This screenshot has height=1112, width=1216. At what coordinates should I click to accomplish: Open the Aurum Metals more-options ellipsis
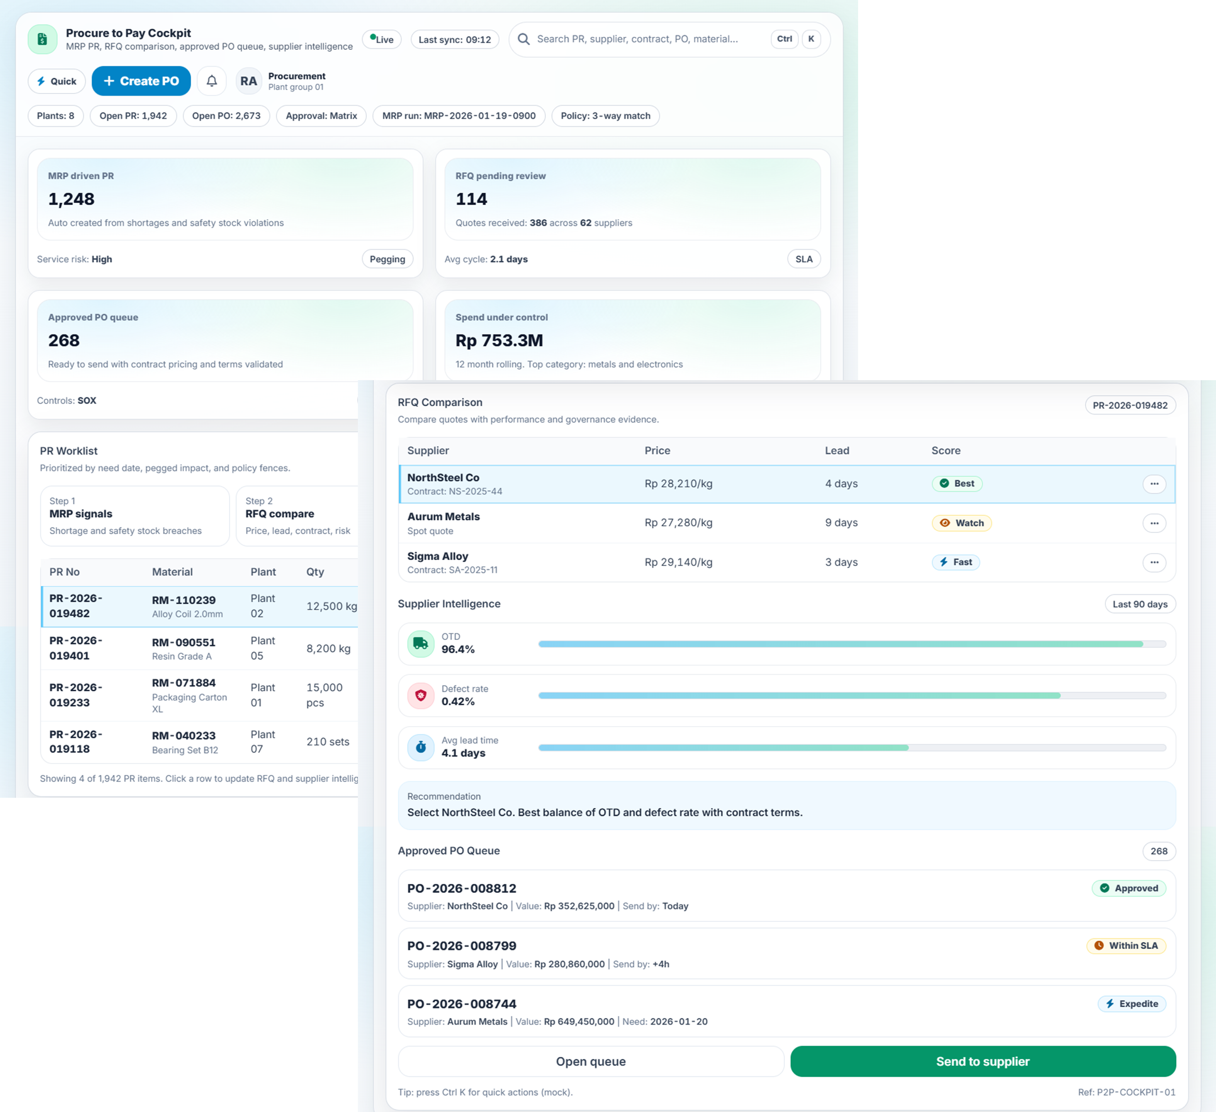(1153, 523)
